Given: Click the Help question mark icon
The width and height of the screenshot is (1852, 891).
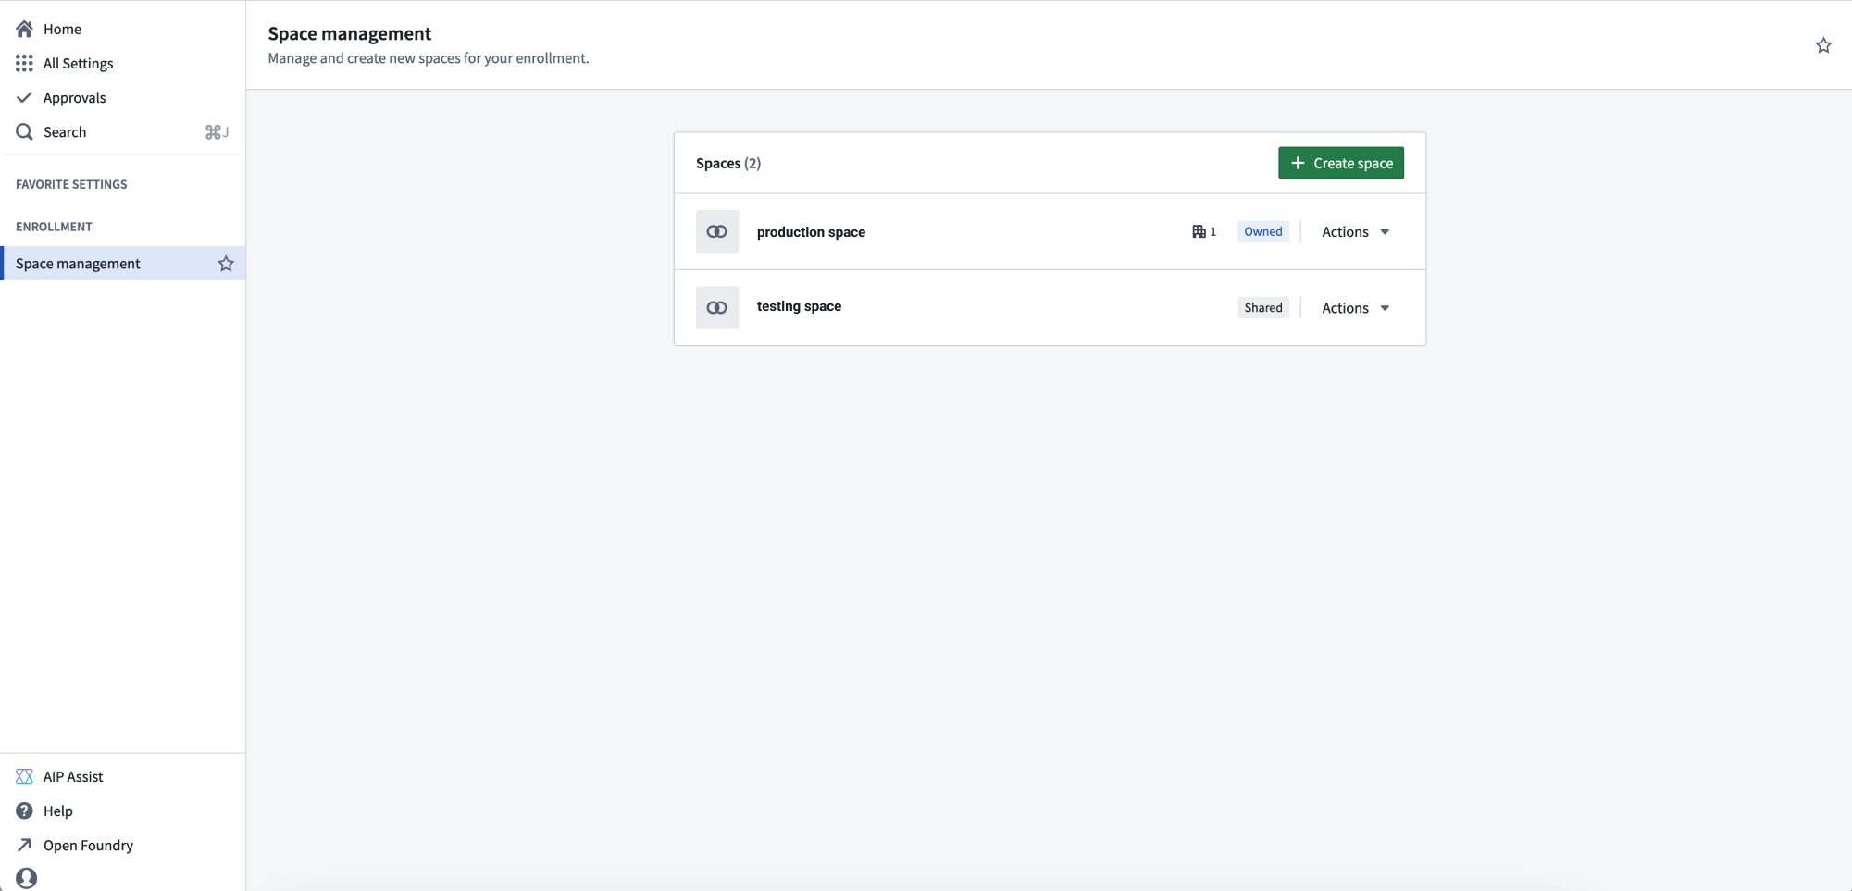Looking at the screenshot, I should [24, 811].
